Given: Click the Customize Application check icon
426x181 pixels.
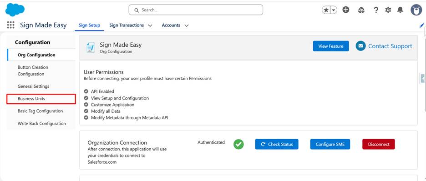Looking at the screenshot, I should (x=86, y=105).
